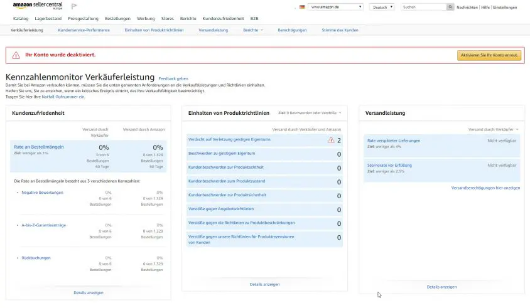Select the Kundenservice-Performance tab
530x308 pixels.
[84, 30]
